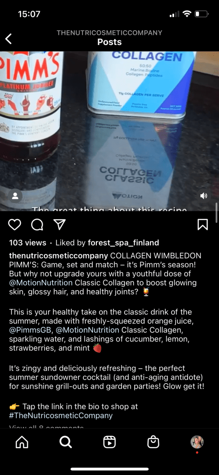
Task: Open comments via the speech bubble icon
Action: coord(37,224)
